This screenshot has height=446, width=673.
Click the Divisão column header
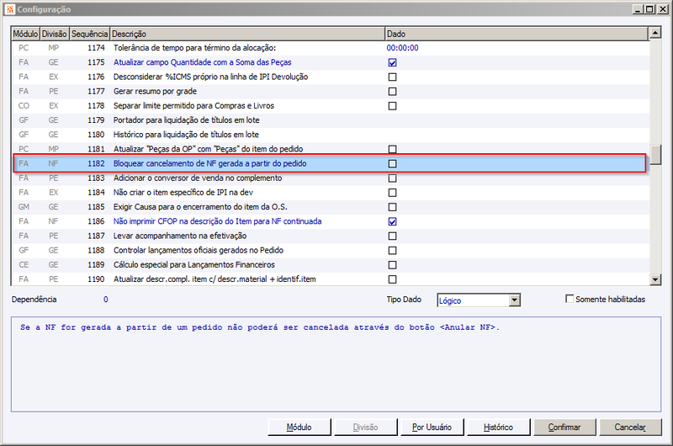point(54,34)
